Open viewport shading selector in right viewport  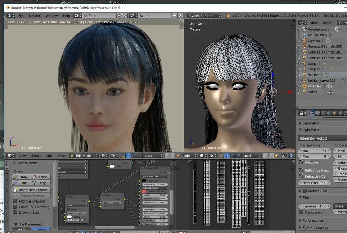[x=203, y=156]
